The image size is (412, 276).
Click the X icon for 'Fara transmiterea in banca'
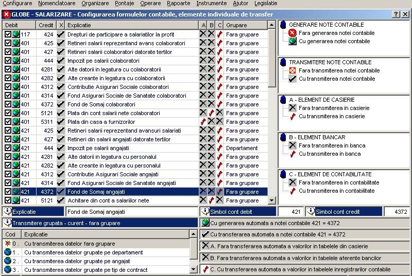[293, 145]
